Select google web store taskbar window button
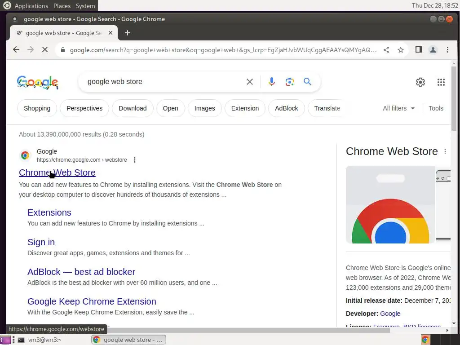Viewport: 460px width, 345px height. click(x=129, y=340)
